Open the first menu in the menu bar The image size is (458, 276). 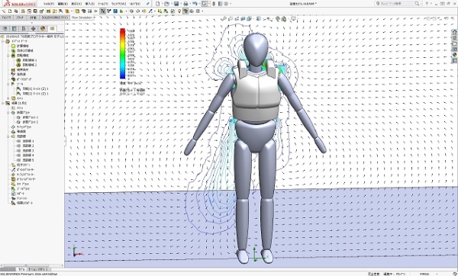49,4
